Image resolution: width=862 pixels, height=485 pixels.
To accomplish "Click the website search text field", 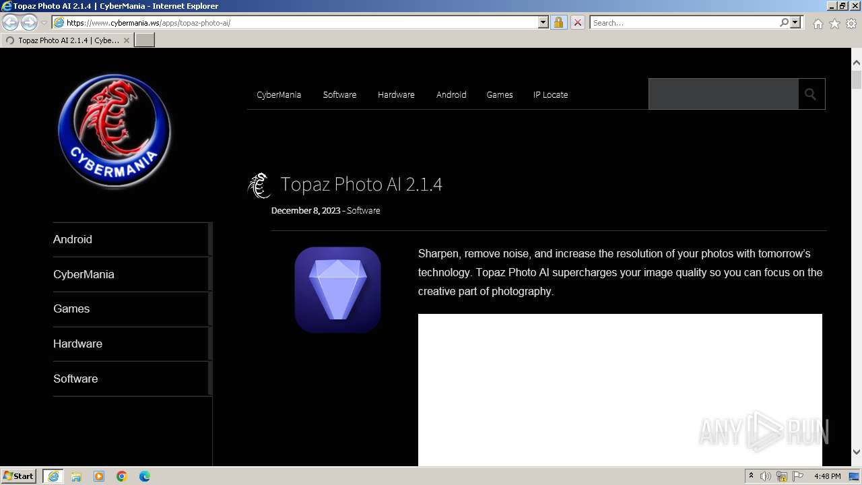I will coord(723,94).
